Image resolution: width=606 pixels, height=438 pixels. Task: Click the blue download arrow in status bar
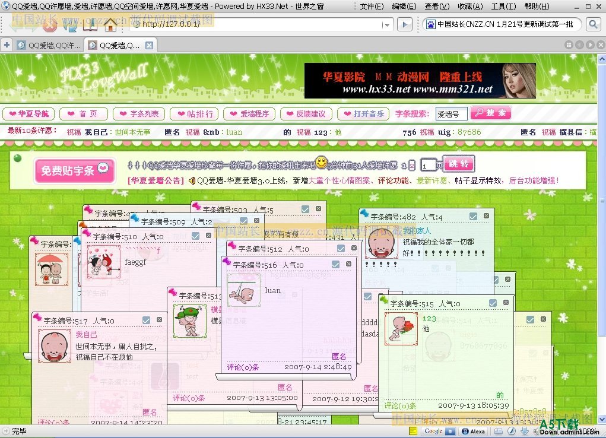coord(525,431)
